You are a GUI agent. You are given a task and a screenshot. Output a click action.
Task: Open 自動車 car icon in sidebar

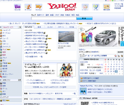[1, 66]
